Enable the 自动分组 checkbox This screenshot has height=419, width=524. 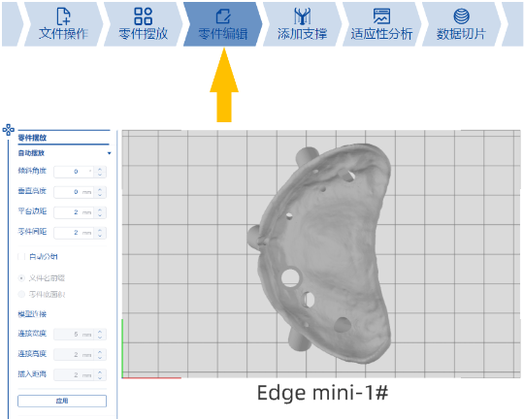point(21,257)
